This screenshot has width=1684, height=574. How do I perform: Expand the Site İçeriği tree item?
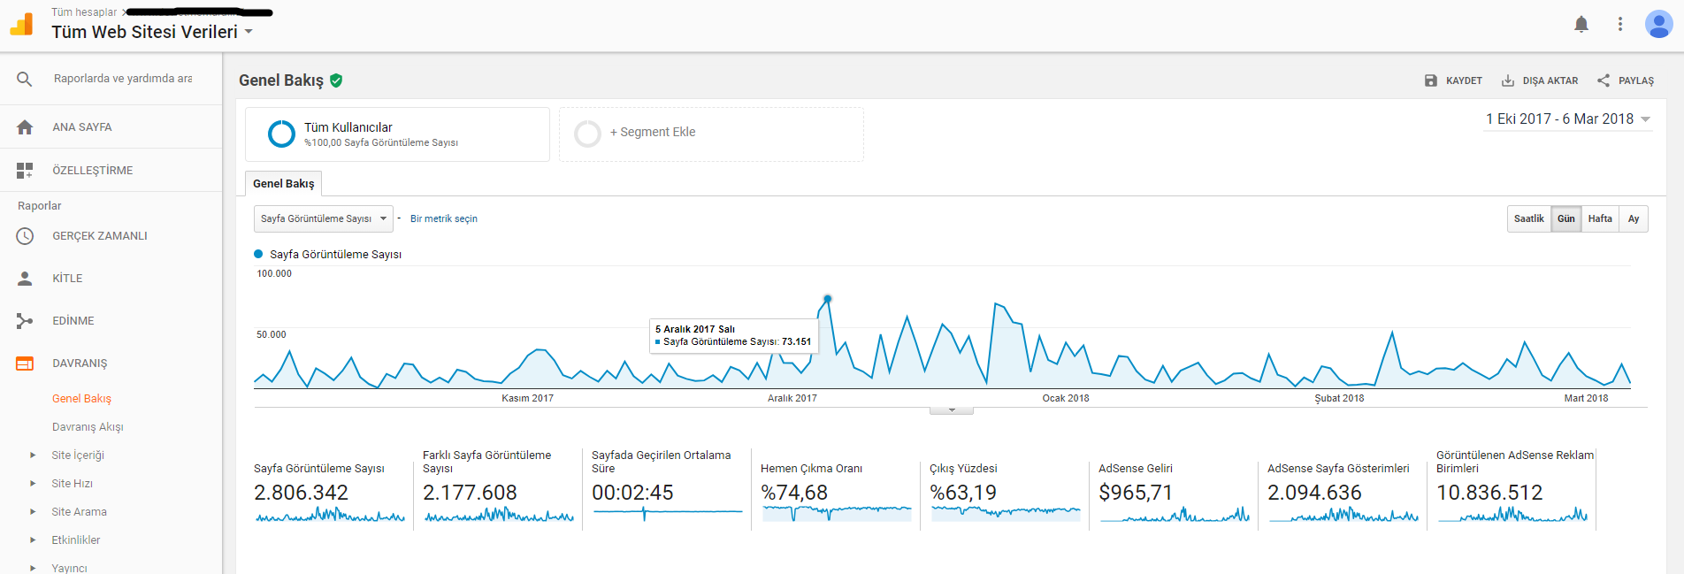tap(33, 455)
